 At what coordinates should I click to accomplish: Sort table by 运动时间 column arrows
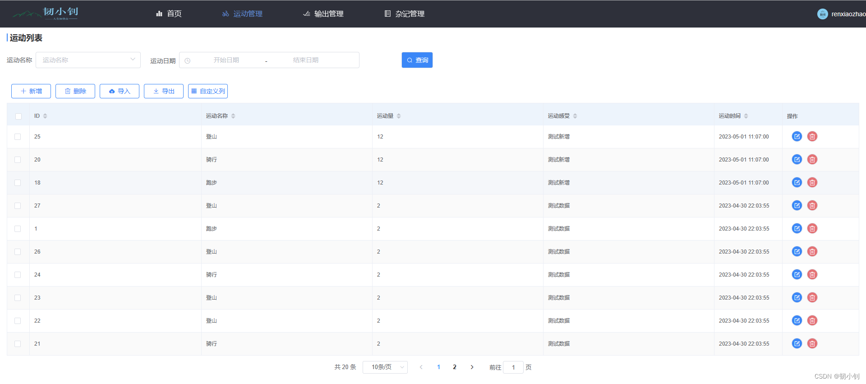746,116
